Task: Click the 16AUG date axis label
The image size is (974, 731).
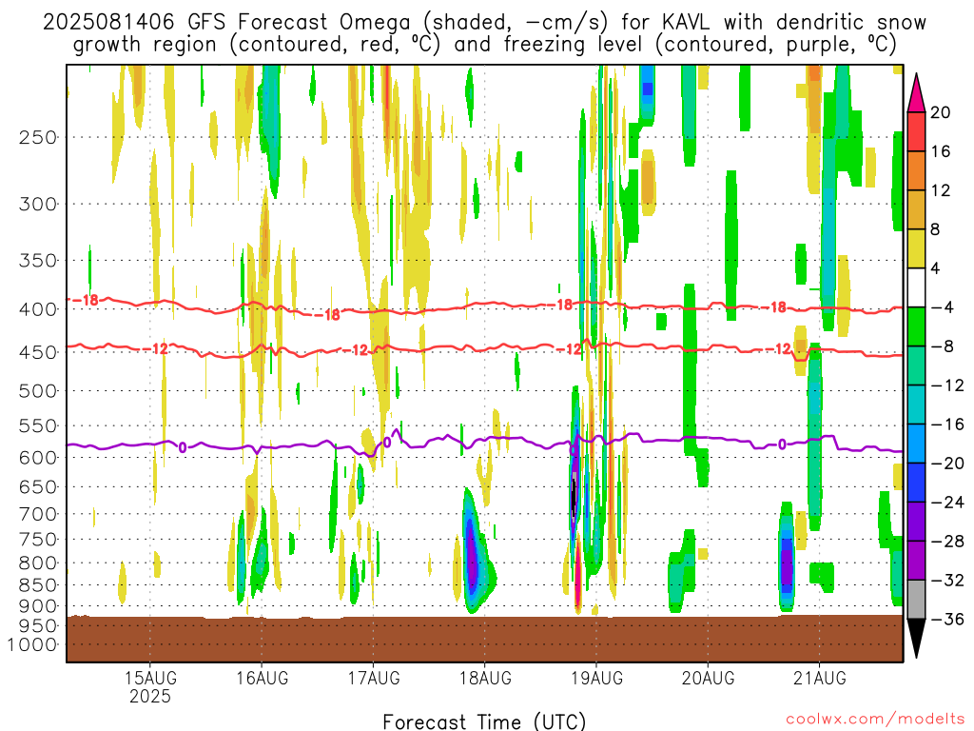Action: tap(262, 678)
